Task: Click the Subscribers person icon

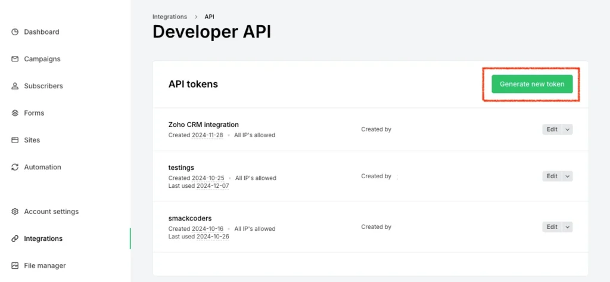Action: pos(15,86)
